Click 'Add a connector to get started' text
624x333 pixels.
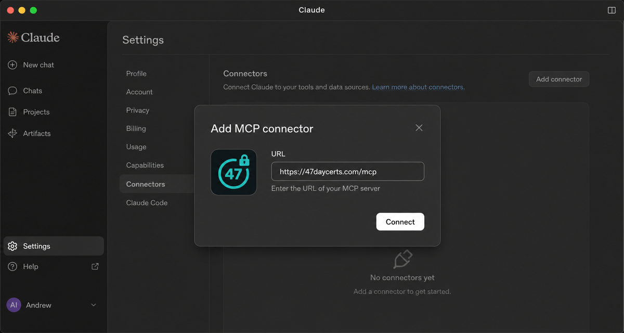pyautogui.click(x=402, y=291)
